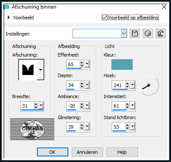Increase Effenheid value with the up arrow
171x162 pixels.
[82, 62]
